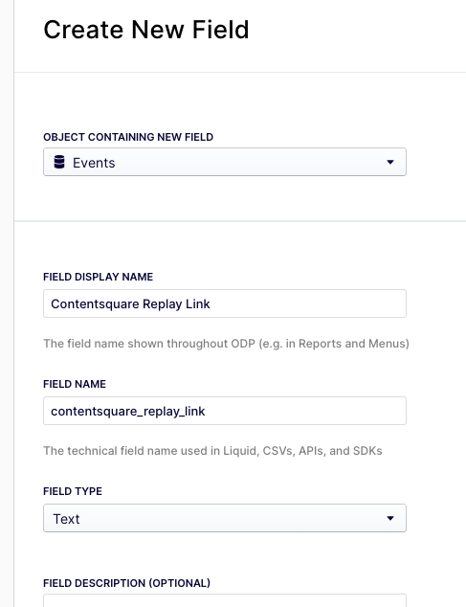Select the Text value in Field Type
Viewport: 466px width, 607px height.
click(66, 519)
